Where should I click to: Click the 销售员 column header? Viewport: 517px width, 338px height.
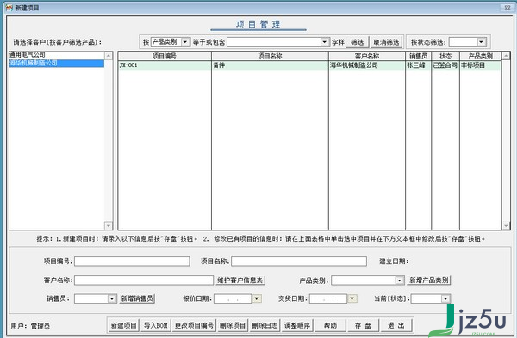(418, 56)
